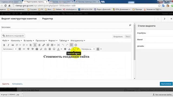Viewport: 173px width, 97px height.
Task: Toggle italic formatting in the editor toolbar
Action: [x=8, y=45]
